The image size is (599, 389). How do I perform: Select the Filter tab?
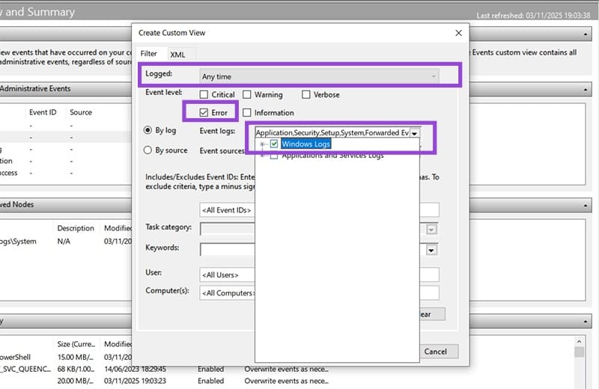tap(149, 54)
